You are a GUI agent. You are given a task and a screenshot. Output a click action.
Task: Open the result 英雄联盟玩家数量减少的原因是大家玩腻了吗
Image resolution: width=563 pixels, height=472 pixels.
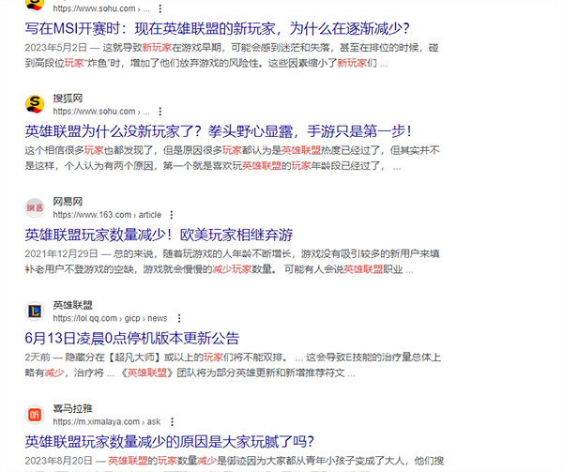170,441
